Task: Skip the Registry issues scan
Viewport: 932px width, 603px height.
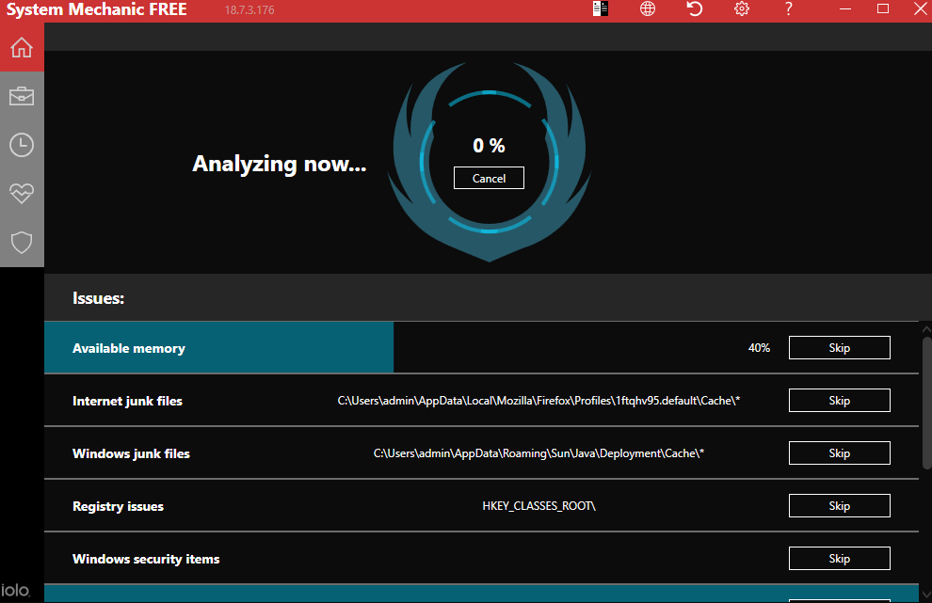Action: tap(840, 505)
